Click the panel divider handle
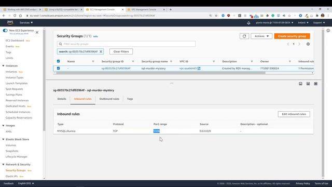Screen dimensions: 332x187 (172, 83)
